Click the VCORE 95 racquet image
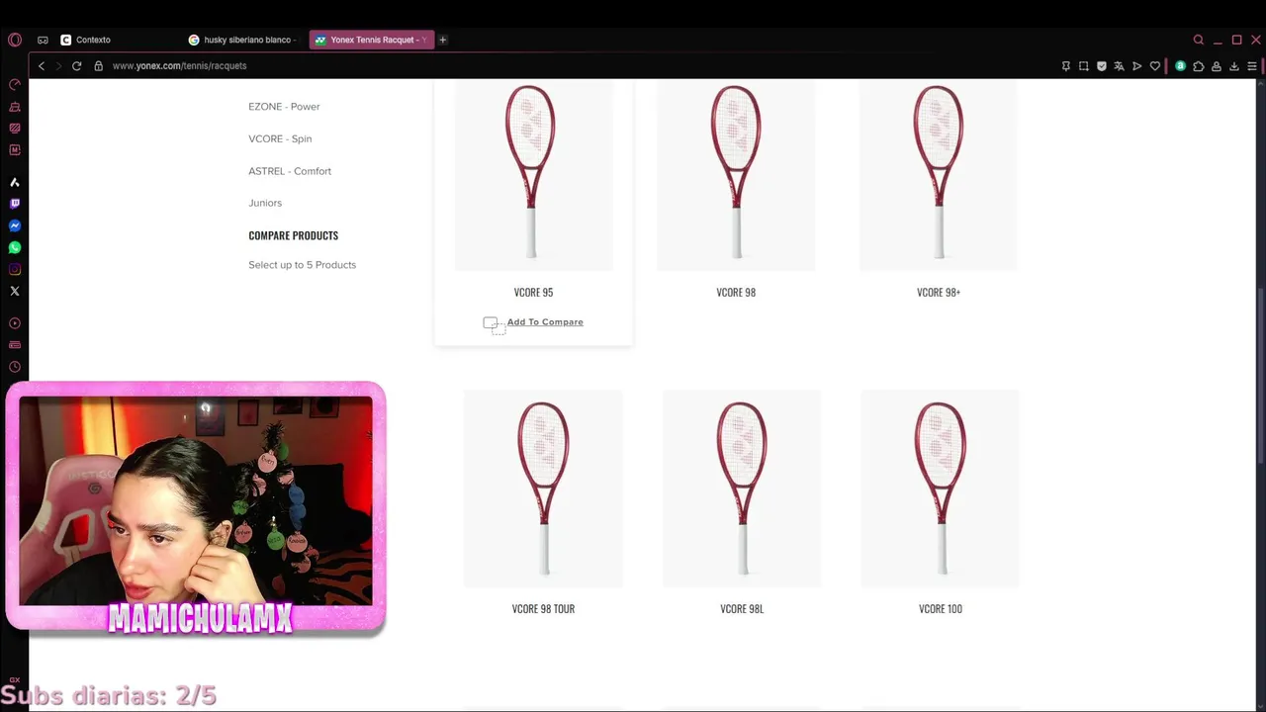The height and width of the screenshot is (712, 1266). [533, 174]
